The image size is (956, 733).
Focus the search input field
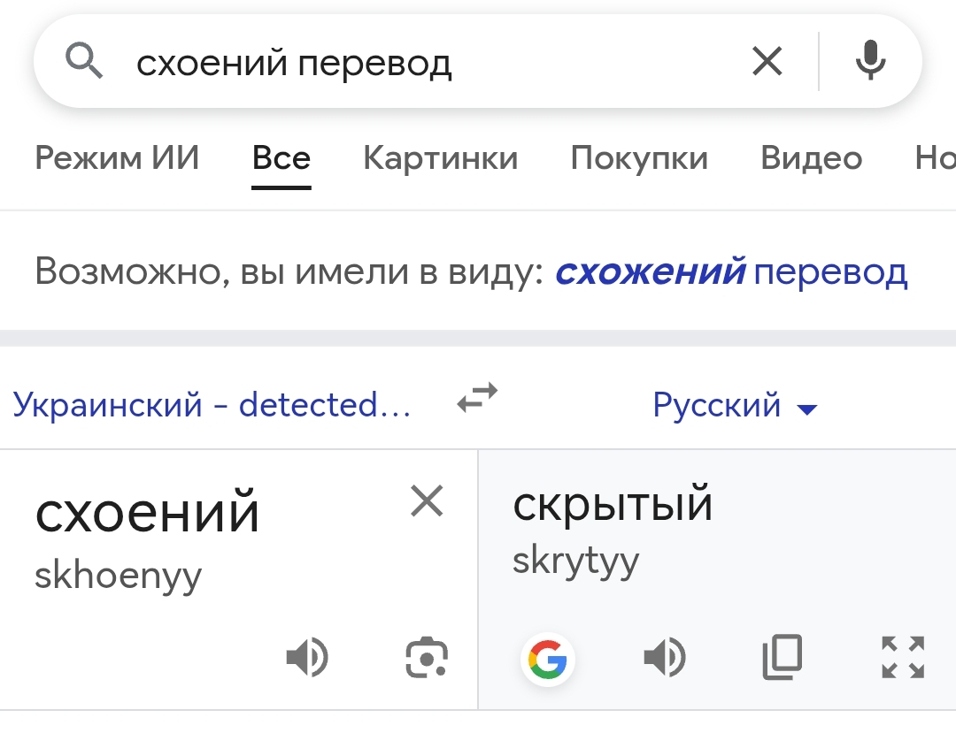click(x=425, y=63)
